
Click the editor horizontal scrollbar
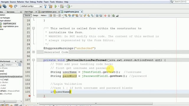(96, 103)
